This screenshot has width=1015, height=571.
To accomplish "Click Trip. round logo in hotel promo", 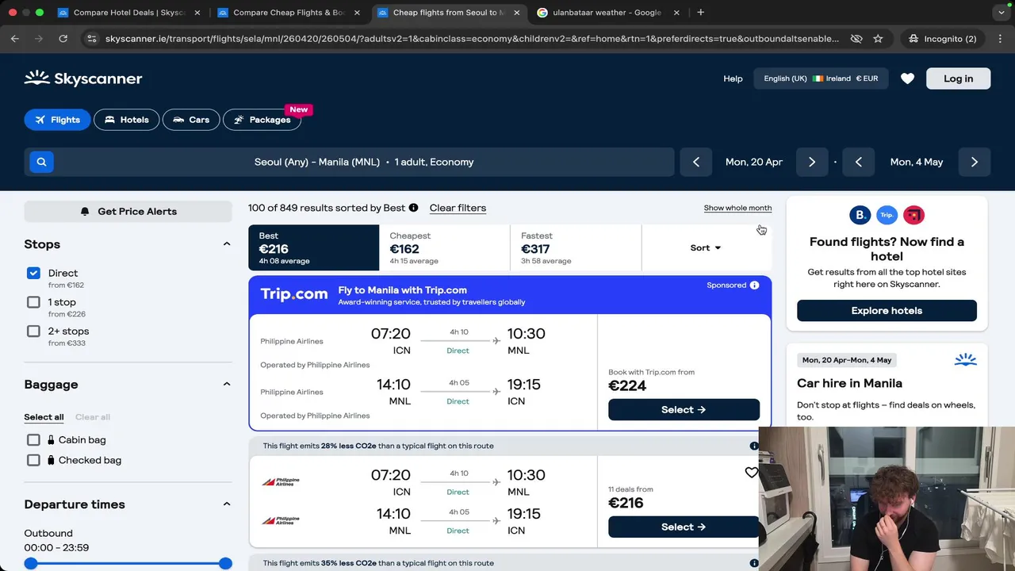I will [x=887, y=215].
